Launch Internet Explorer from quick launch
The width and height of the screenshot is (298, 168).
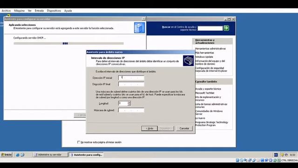(x=18, y=155)
